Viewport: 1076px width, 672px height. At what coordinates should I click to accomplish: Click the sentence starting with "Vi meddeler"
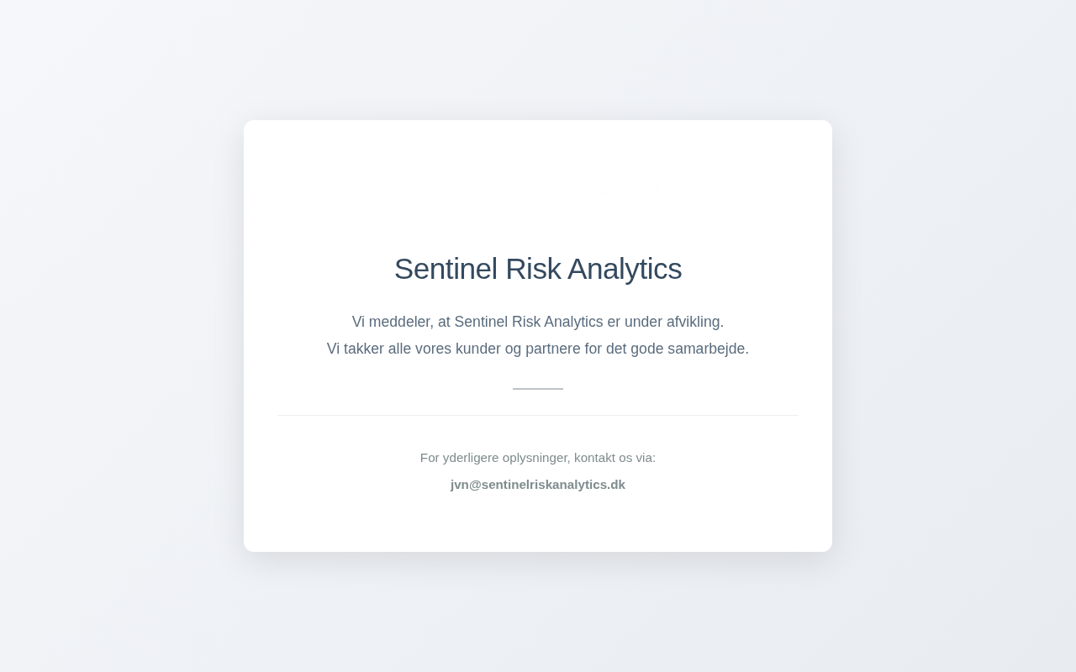(538, 322)
